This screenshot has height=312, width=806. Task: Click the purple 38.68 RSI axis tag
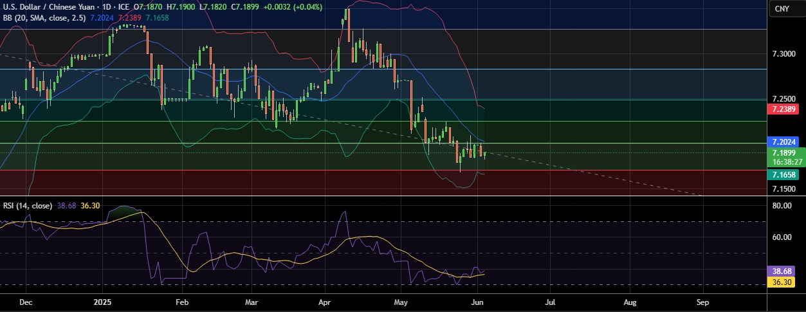click(x=782, y=272)
